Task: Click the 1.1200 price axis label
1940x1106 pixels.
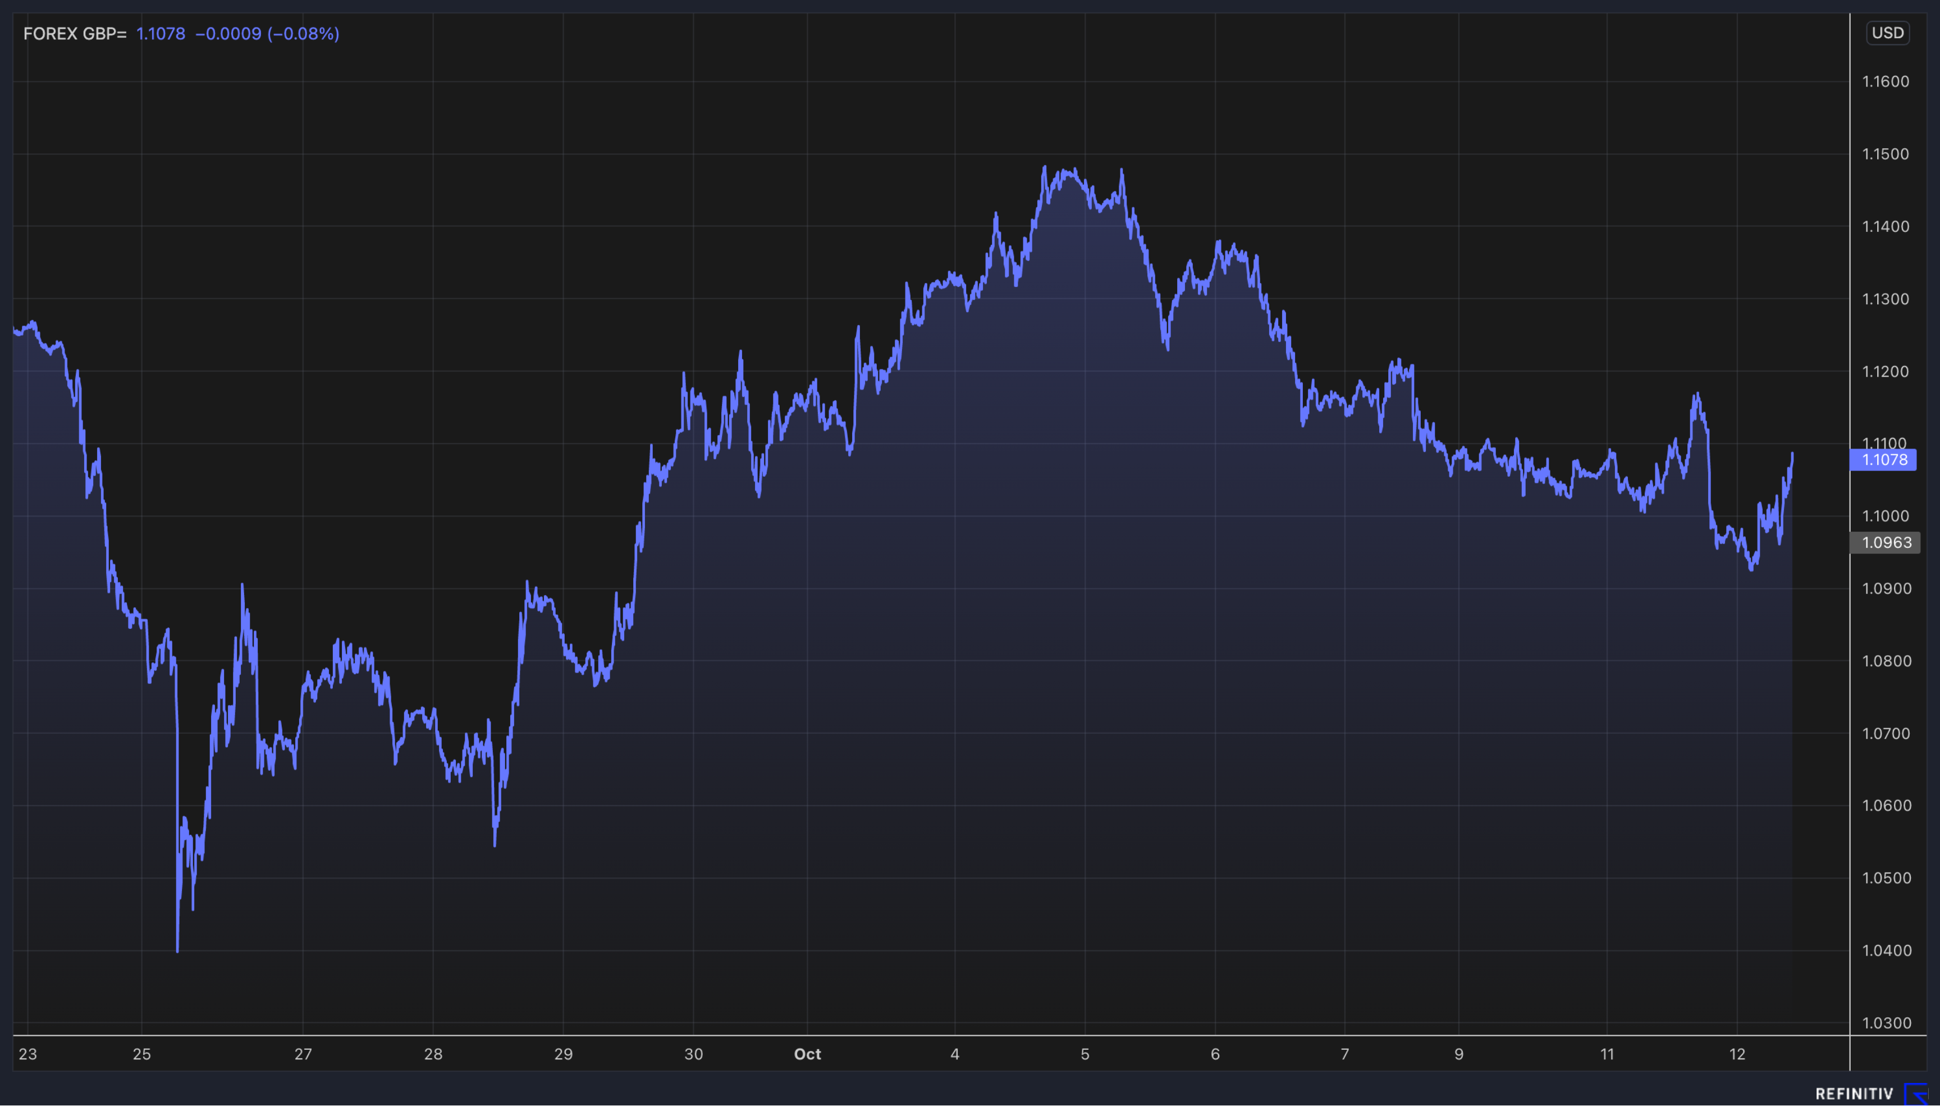Action: (1886, 372)
